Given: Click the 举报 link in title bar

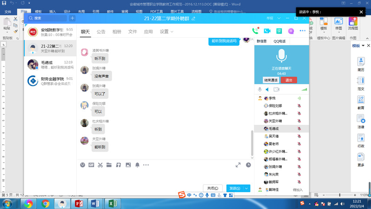Looking at the screenshot, I should (270, 18).
